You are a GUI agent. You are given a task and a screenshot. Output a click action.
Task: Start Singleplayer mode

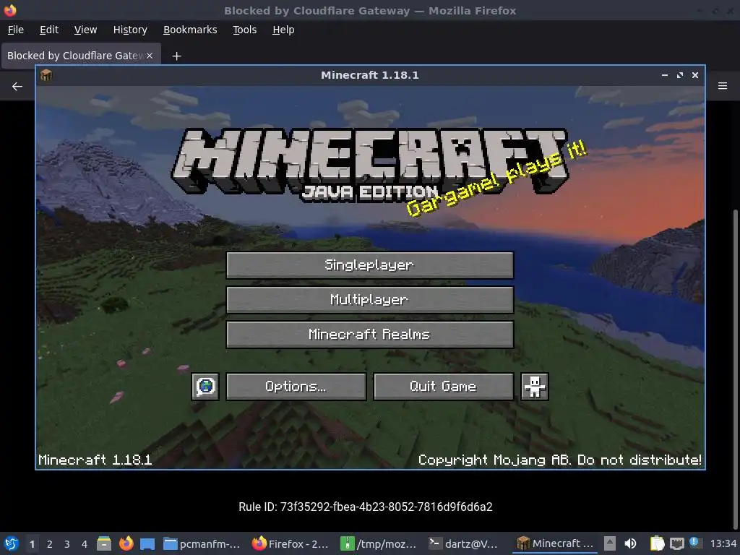[x=369, y=264]
